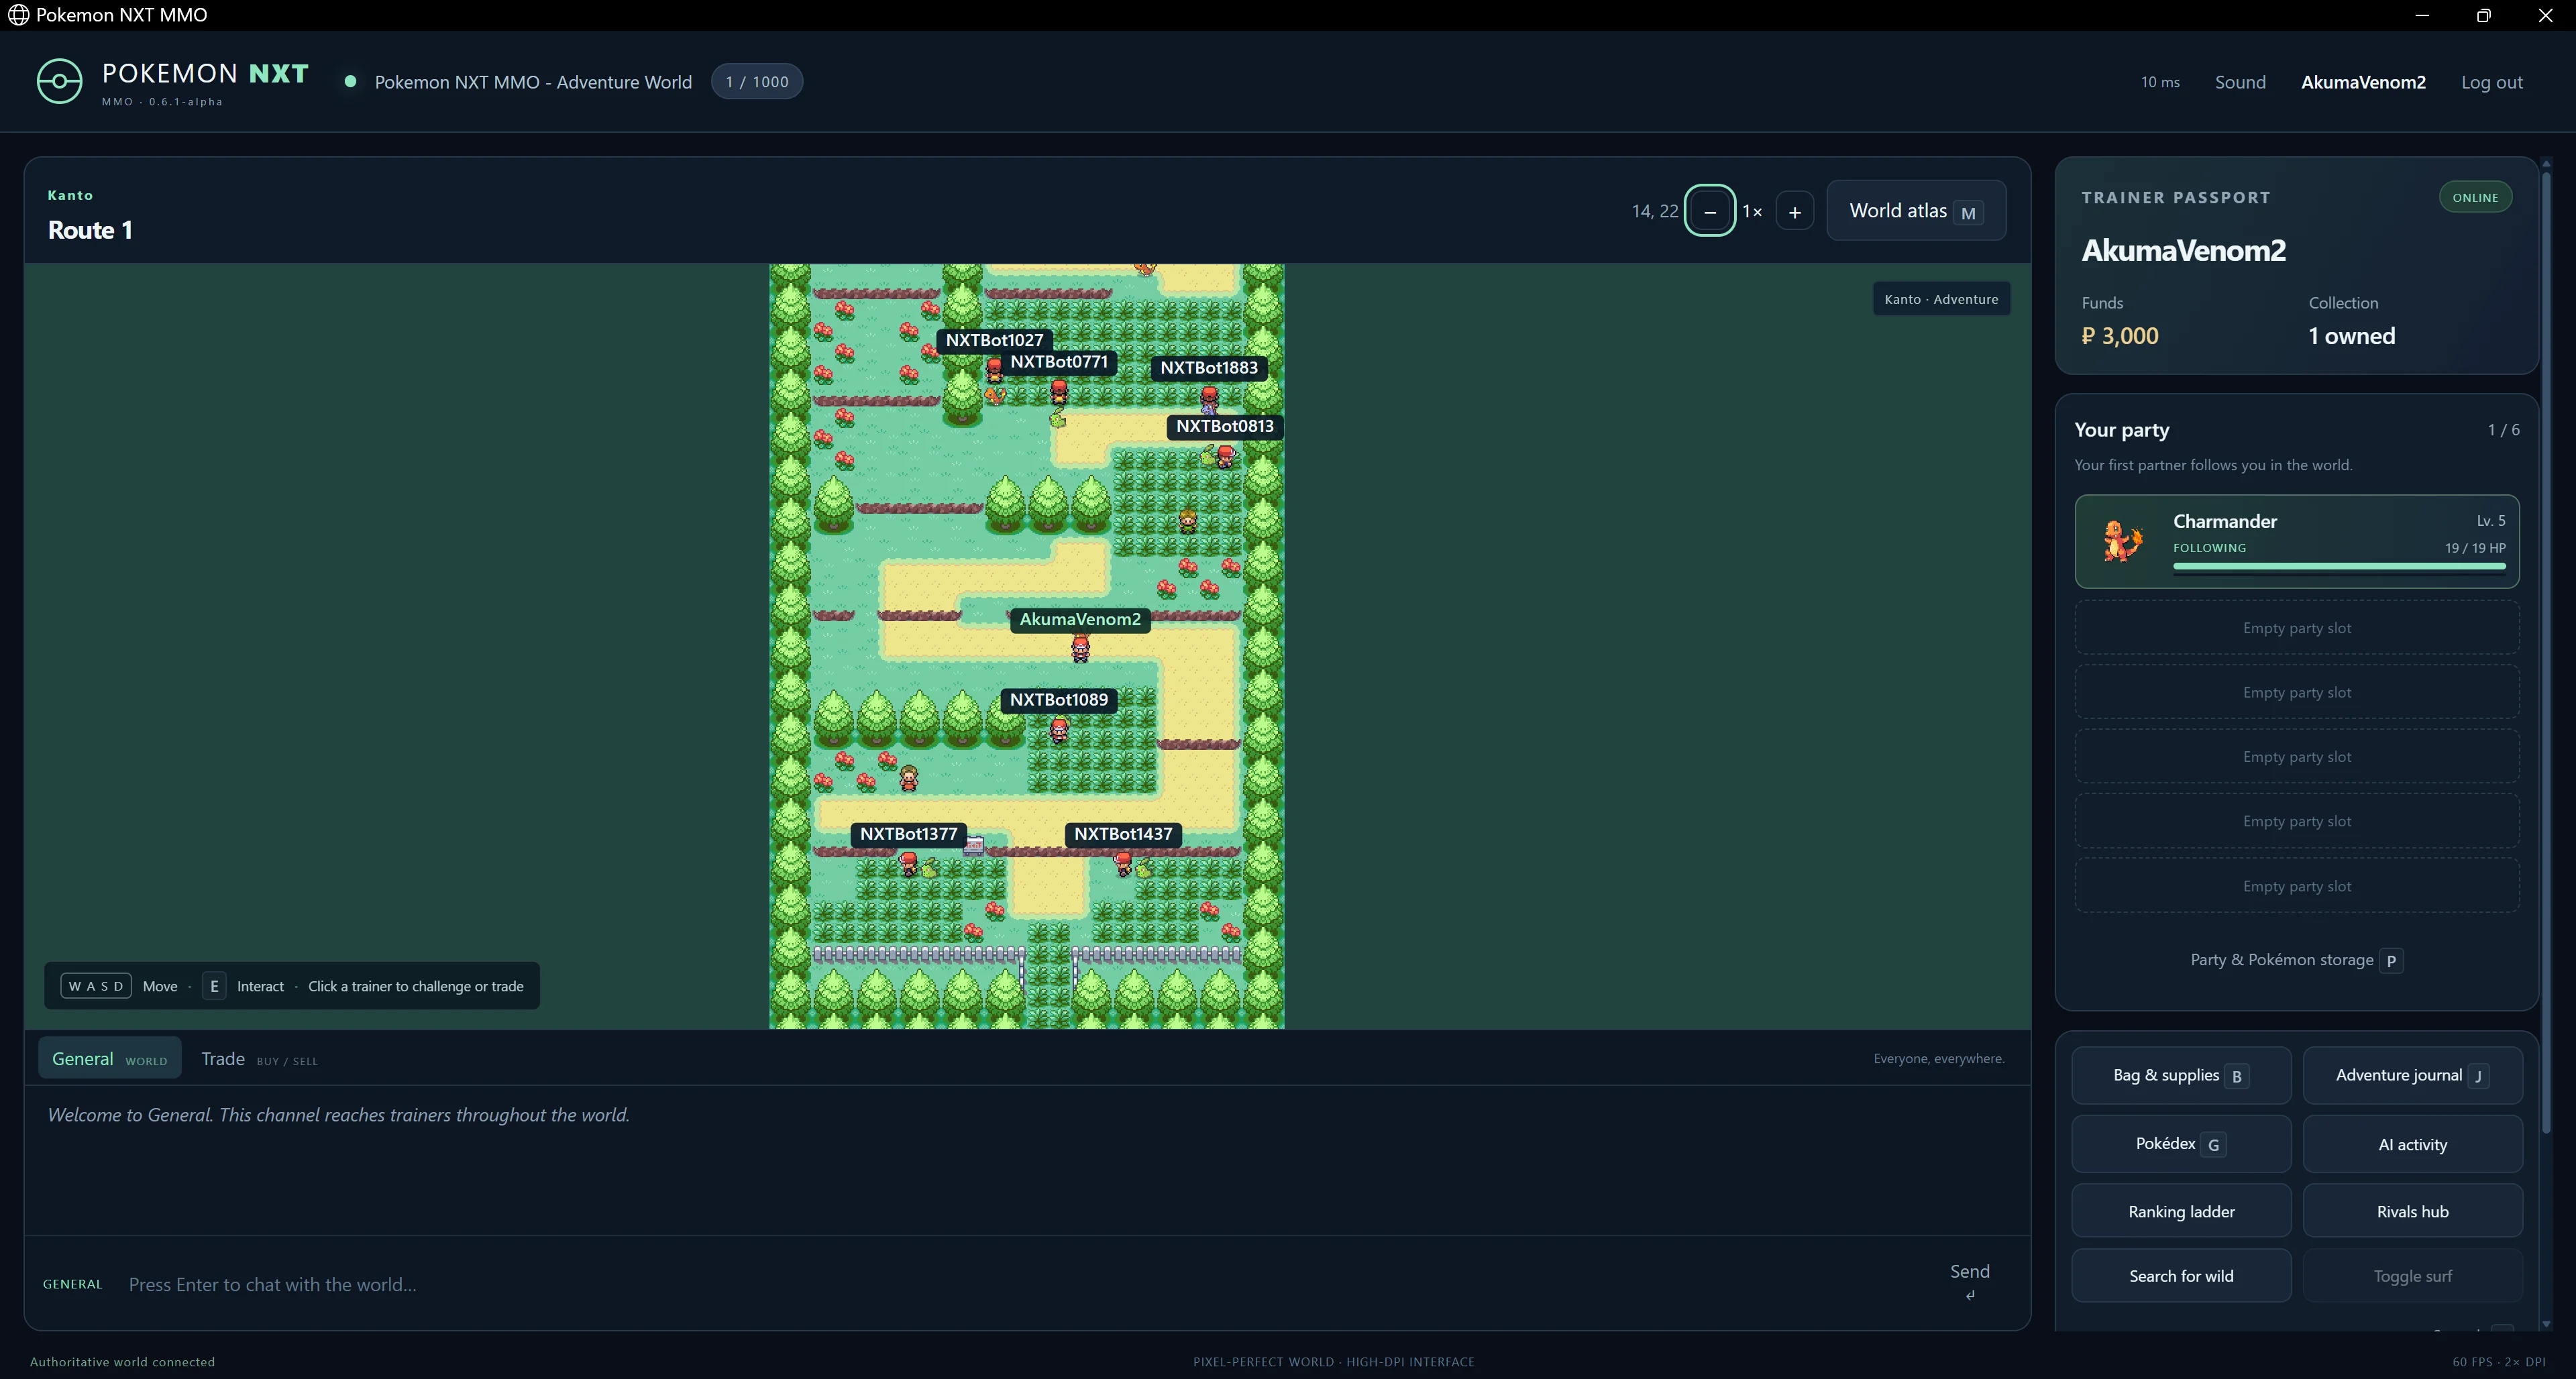The height and width of the screenshot is (1379, 2576).
Task: Click trainer NXTBot0771 on the map
Action: click(x=1059, y=392)
